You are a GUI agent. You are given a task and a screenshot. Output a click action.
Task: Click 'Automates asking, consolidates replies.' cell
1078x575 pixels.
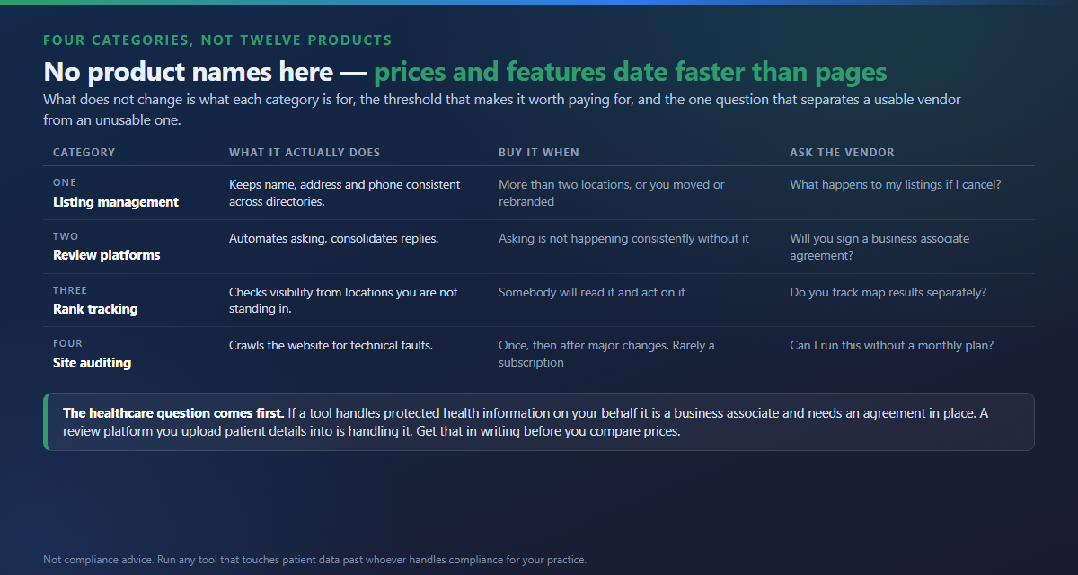click(x=334, y=238)
